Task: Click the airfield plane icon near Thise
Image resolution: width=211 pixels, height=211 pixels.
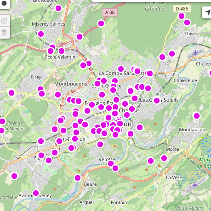Action: tap(195, 53)
